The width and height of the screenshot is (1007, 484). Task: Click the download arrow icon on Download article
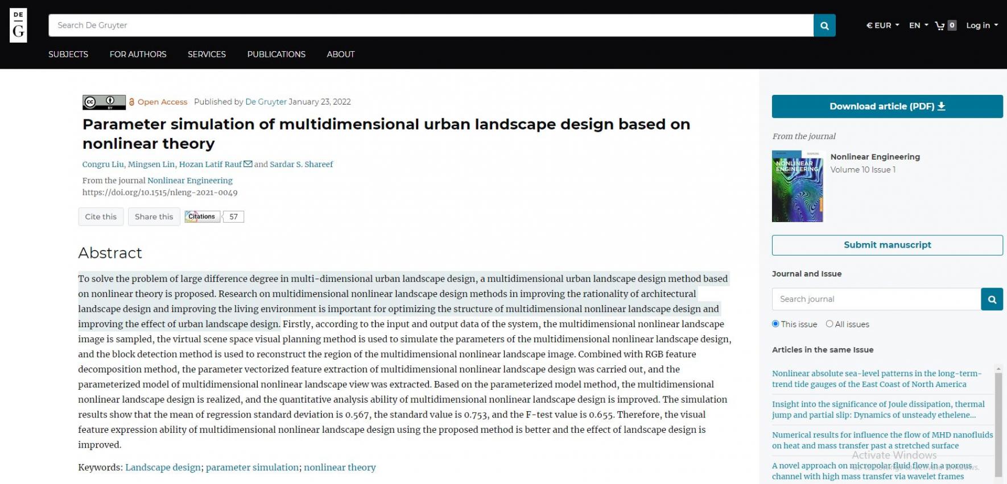point(942,106)
